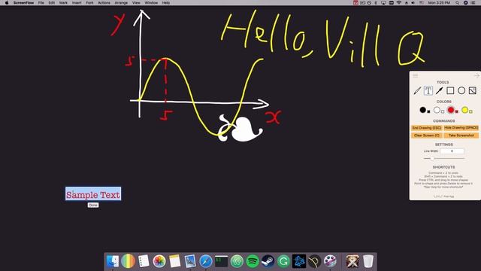Click End Drawing (ESC) button
The width and height of the screenshot is (481, 271).
pyautogui.click(x=426, y=128)
